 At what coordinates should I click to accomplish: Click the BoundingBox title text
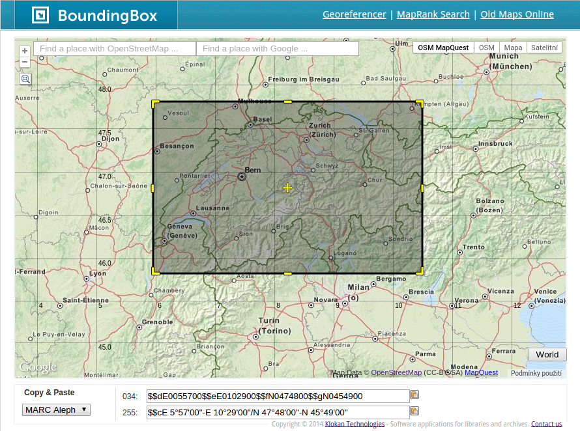[x=108, y=16]
